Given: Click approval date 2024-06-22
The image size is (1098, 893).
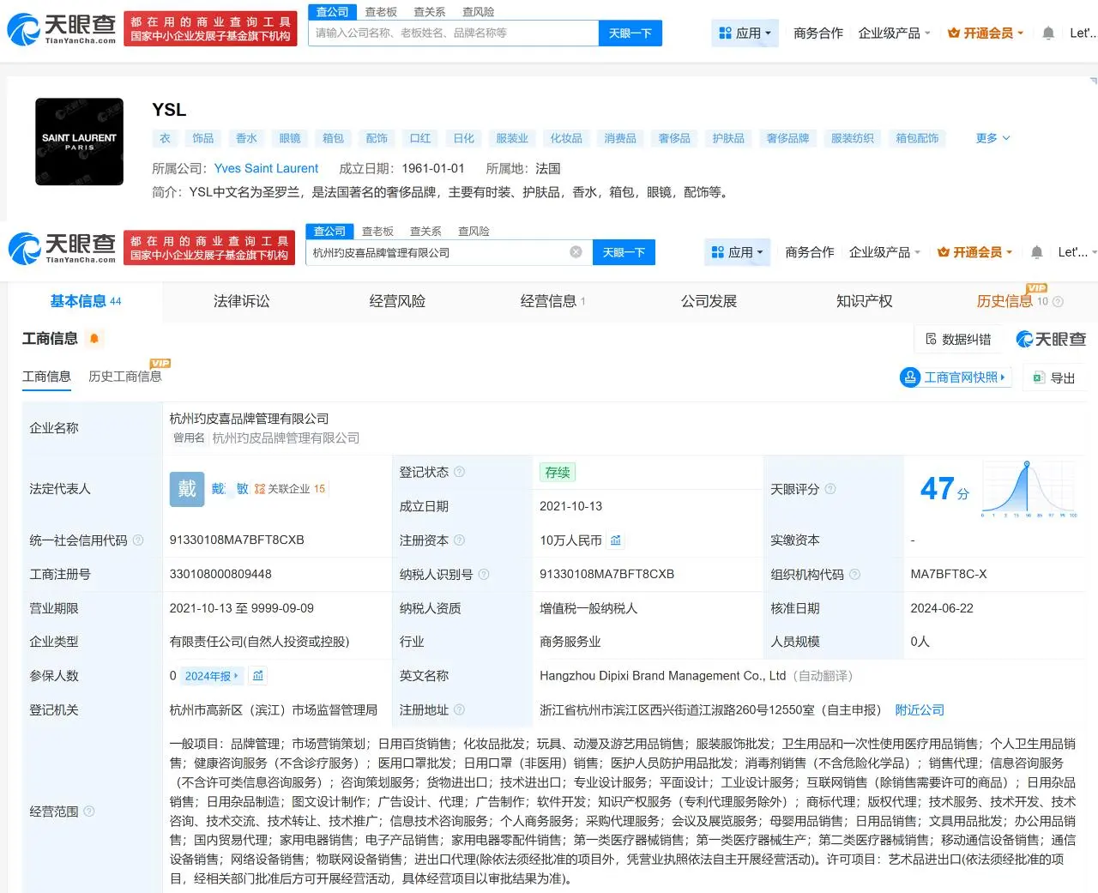Looking at the screenshot, I should pos(942,608).
